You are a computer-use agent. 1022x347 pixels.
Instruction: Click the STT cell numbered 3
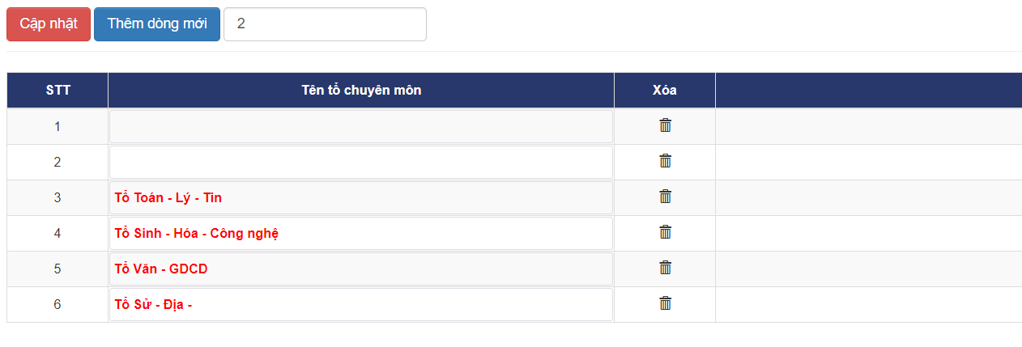point(57,197)
